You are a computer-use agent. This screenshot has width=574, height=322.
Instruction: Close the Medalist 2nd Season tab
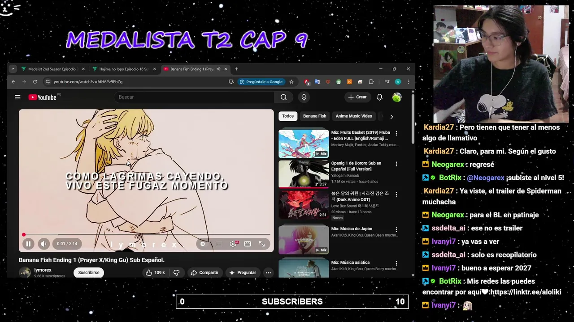tap(83, 69)
